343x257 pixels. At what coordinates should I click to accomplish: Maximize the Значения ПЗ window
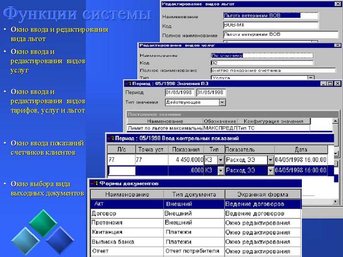[330, 84]
